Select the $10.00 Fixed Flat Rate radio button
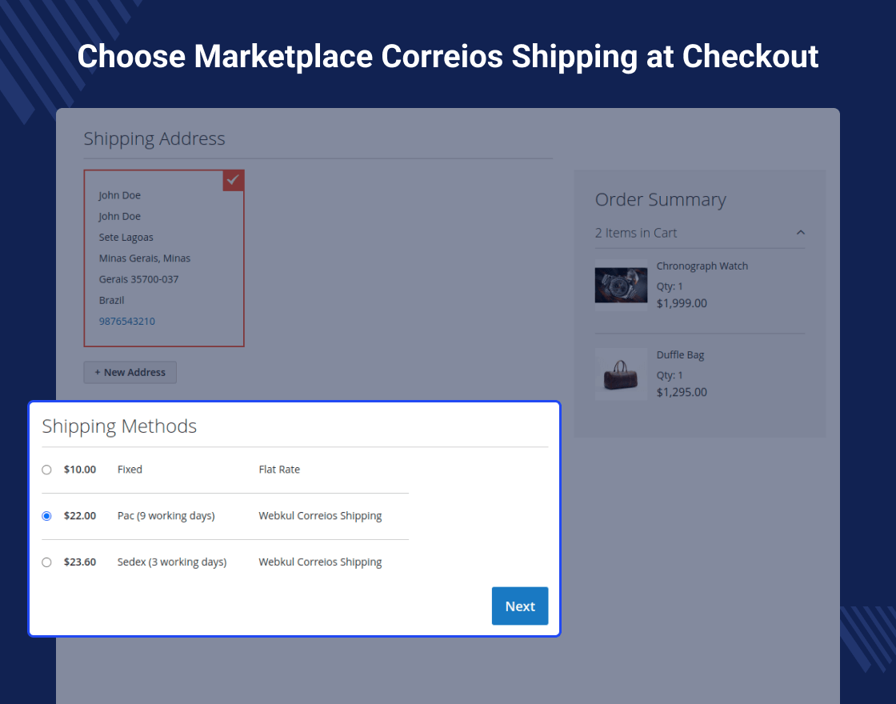896x704 pixels. (x=47, y=470)
